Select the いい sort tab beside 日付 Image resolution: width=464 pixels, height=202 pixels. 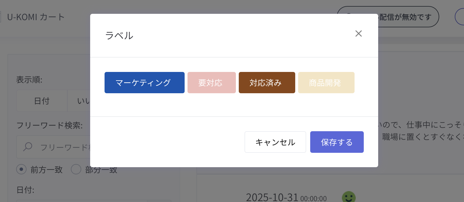point(82,101)
